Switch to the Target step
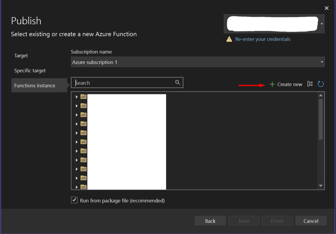 [x=21, y=56]
